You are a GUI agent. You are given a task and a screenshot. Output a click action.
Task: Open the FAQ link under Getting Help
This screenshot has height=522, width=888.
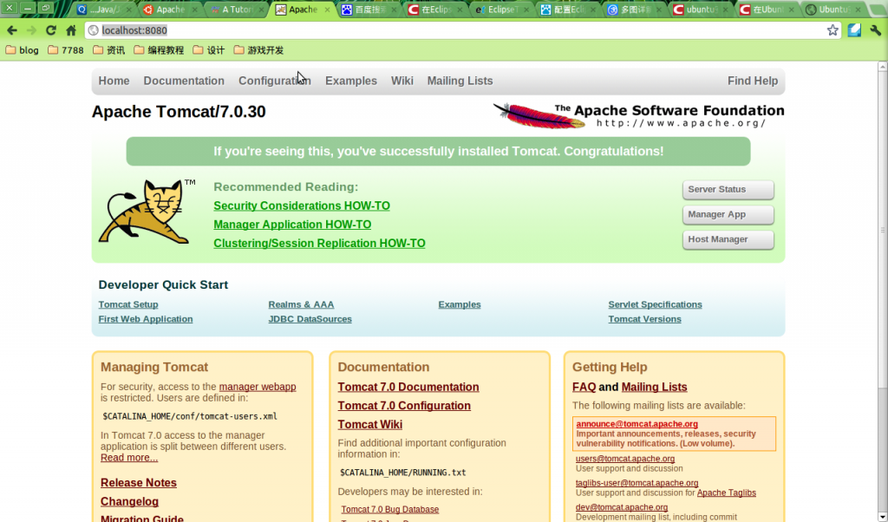tap(584, 388)
